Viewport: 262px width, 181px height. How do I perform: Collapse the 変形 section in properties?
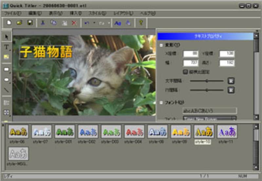point(161,45)
